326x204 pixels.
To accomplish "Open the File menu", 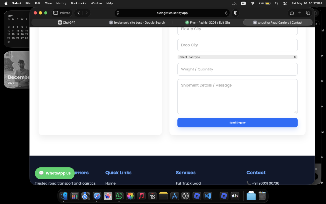I will (x=28, y=3).
